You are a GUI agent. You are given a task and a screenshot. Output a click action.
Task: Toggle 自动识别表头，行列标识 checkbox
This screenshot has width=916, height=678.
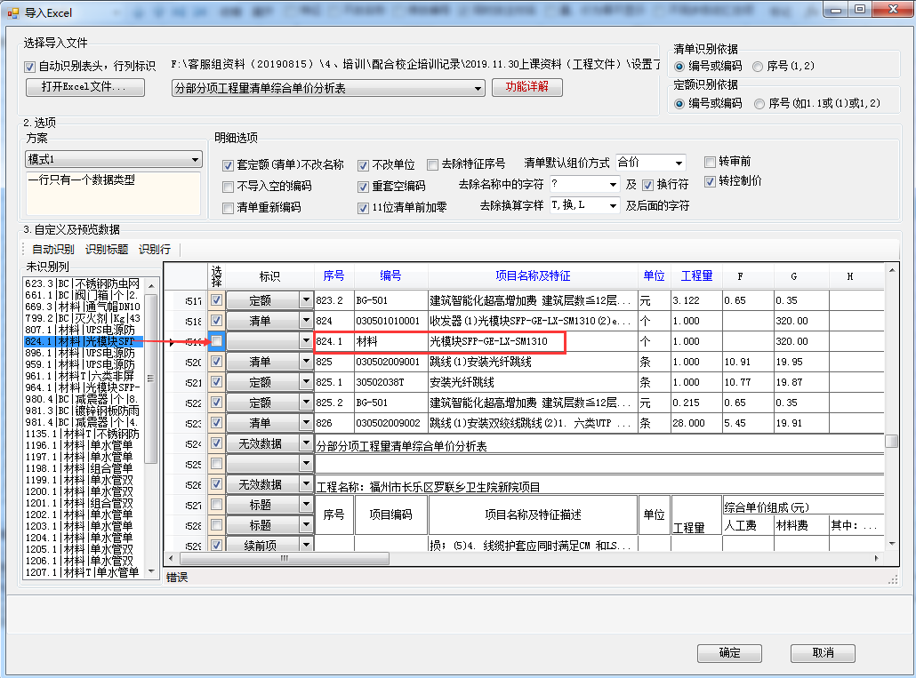click(31, 67)
